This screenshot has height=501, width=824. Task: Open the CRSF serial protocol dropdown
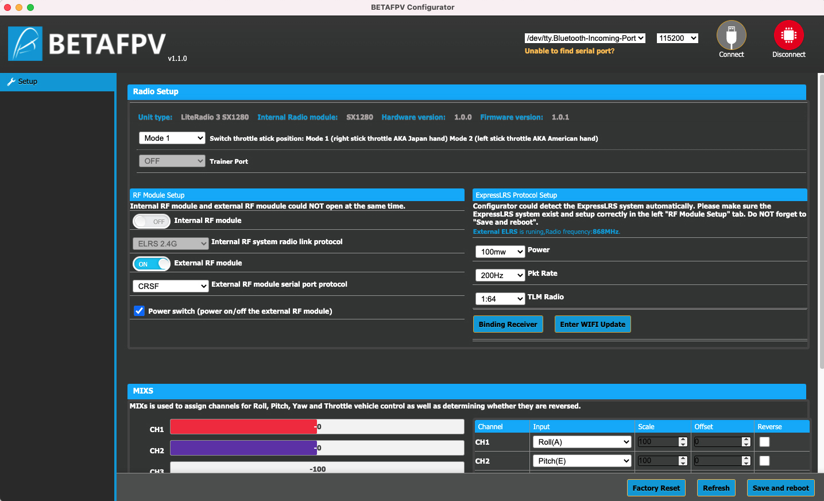[x=171, y=286]
